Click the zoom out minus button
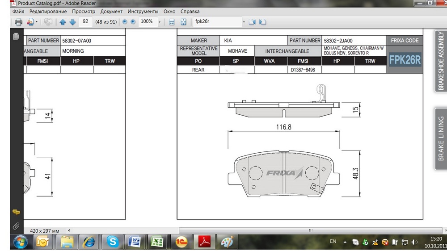 (125, 22)
